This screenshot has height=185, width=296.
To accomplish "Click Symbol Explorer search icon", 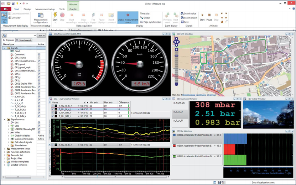I will click(4, 36).
